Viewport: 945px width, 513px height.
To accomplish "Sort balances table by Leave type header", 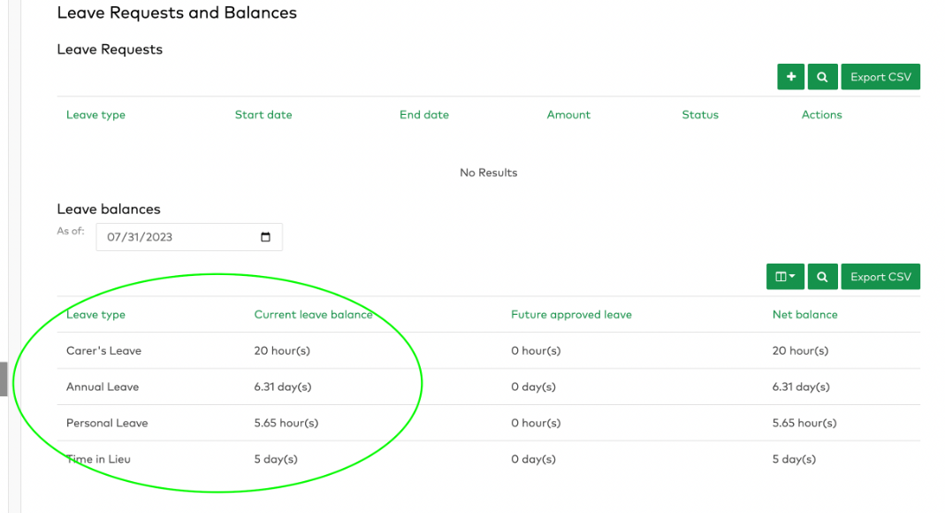I will (95, 315).
